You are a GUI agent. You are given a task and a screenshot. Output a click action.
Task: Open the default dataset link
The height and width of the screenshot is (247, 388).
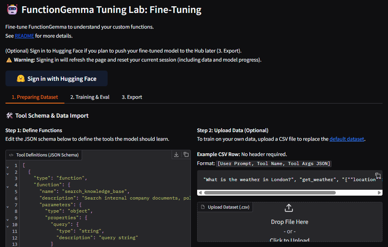tap(347, 139)
